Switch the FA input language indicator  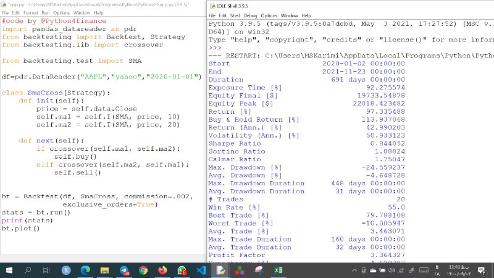pos(437,271)
